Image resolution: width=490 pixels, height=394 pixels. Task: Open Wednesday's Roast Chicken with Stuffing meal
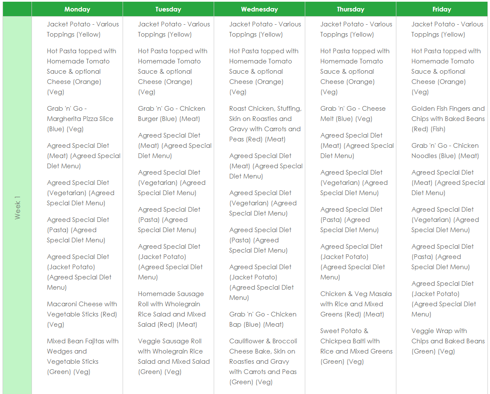264,124
